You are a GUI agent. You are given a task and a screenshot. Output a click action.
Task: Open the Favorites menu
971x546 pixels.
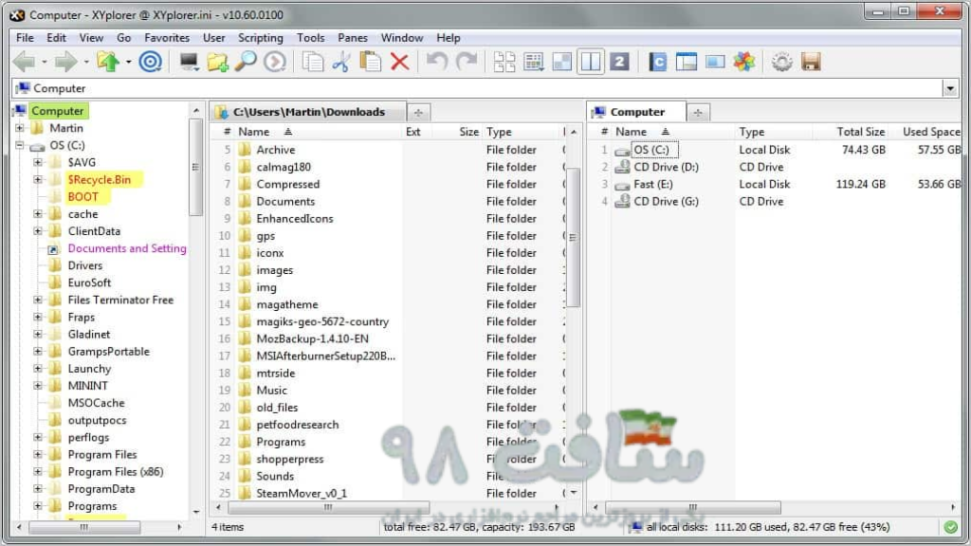tap(167, 38)
